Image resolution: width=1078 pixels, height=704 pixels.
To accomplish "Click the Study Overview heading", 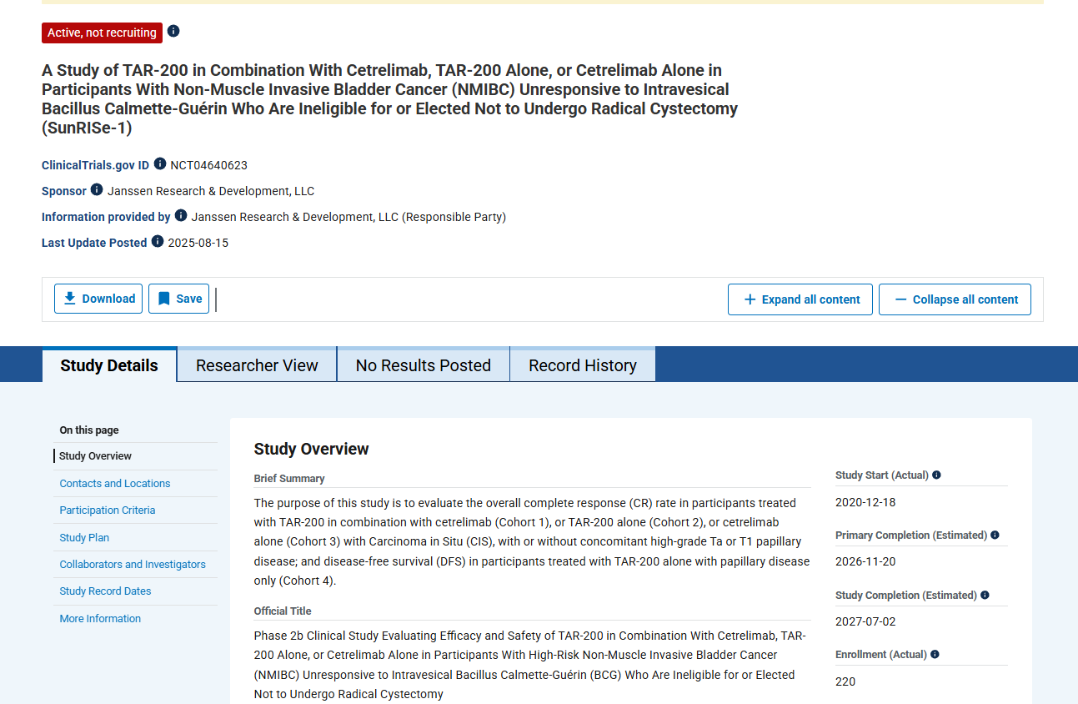I will [x=311, y=449].
